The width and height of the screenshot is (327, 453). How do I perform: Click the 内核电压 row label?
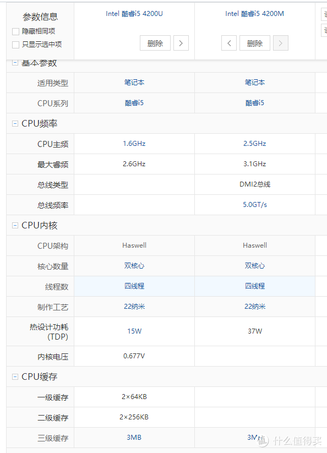click(x=53, y=357)
